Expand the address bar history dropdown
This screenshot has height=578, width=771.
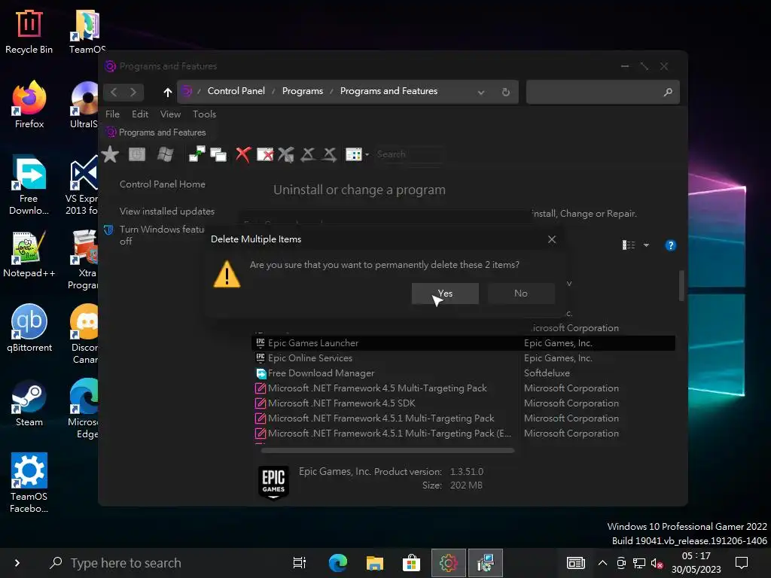coord(481,93)
